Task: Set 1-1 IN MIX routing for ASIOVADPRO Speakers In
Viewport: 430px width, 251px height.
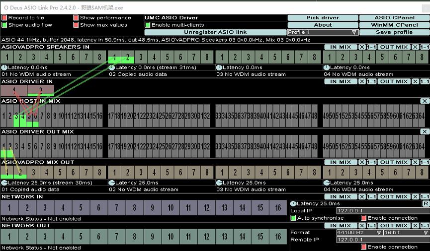Action: coord(371,47)
